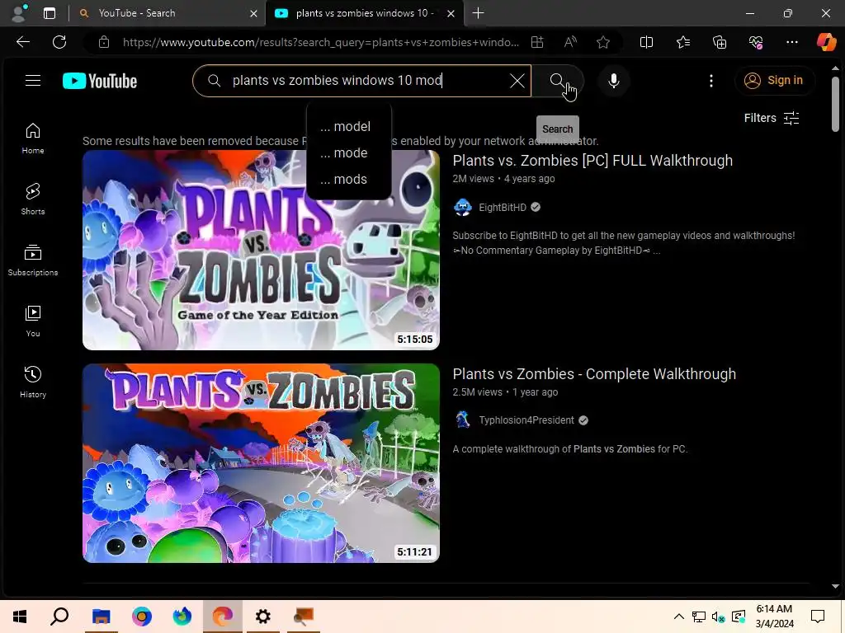This screenshot has height=633, width=845.
Task: Go back in the browser
Action: point(22,42)
